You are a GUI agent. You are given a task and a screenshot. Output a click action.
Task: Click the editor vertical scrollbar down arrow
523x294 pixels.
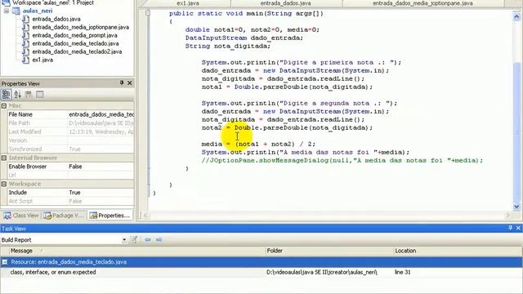click(x=516, y=207)
